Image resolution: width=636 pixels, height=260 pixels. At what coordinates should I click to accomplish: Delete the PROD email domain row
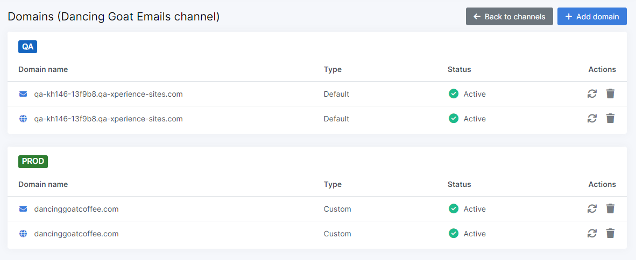pos(610,209)
